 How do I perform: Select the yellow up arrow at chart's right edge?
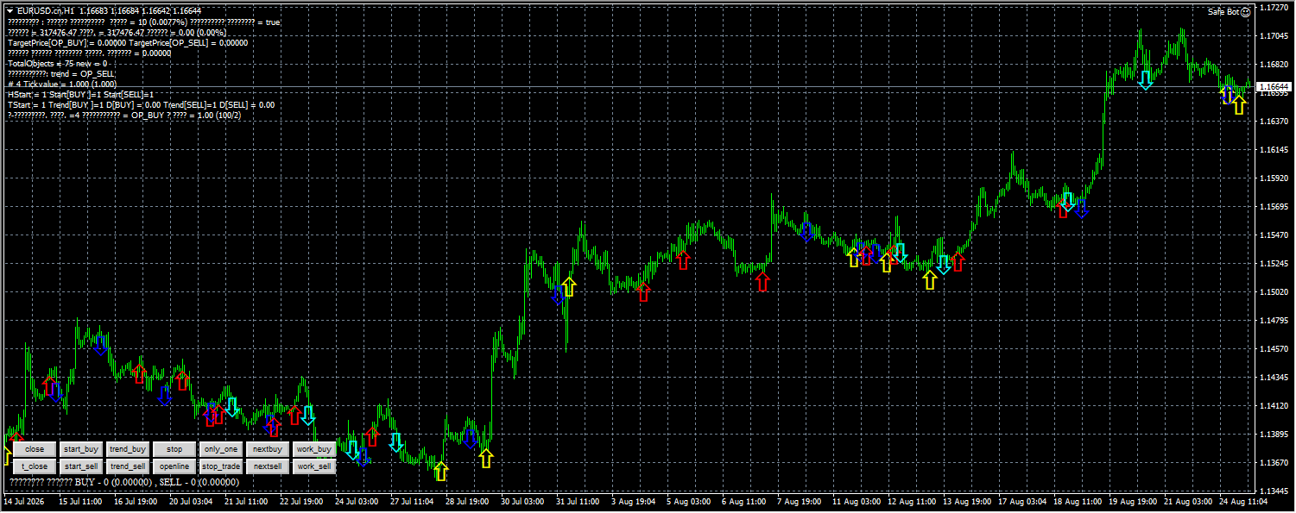click(1239, 104)
